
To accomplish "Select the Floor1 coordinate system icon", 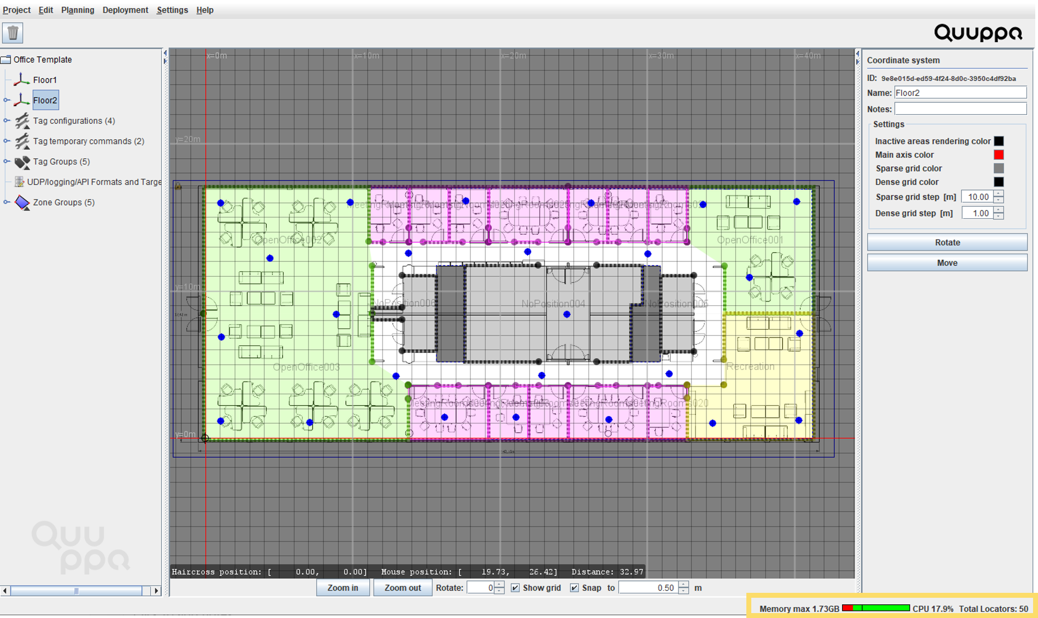I will 21,80.
